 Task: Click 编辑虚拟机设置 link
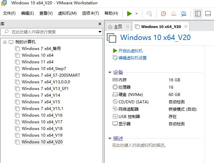point(132,58)
